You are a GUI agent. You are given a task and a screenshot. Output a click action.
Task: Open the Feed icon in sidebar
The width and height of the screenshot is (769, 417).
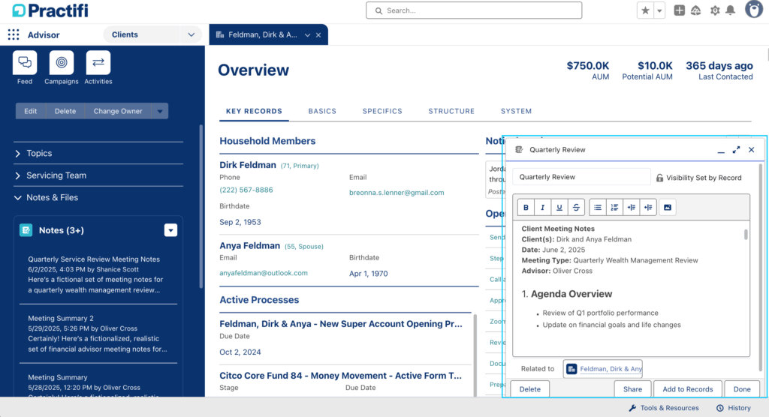[25, 63]
